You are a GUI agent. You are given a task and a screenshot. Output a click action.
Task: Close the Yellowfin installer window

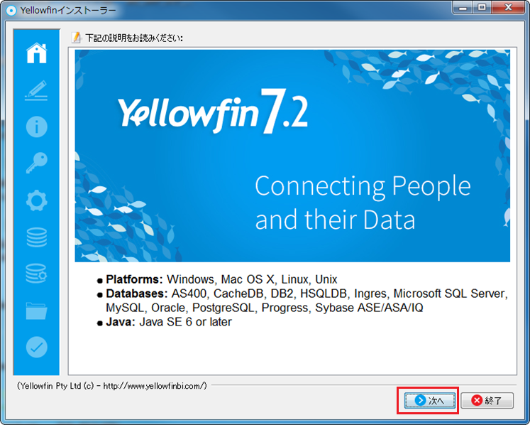click(x=509, y=8)
